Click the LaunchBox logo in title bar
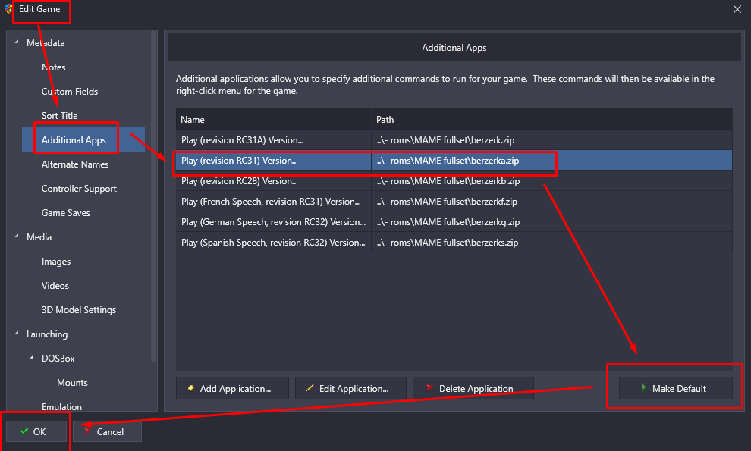Viewport: 751px width, 451px height. pyautogui.click(x=8, y=9)
